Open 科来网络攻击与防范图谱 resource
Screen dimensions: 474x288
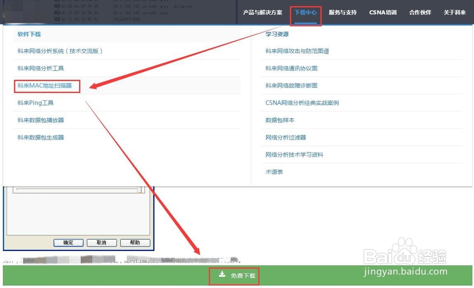point(297,51)
